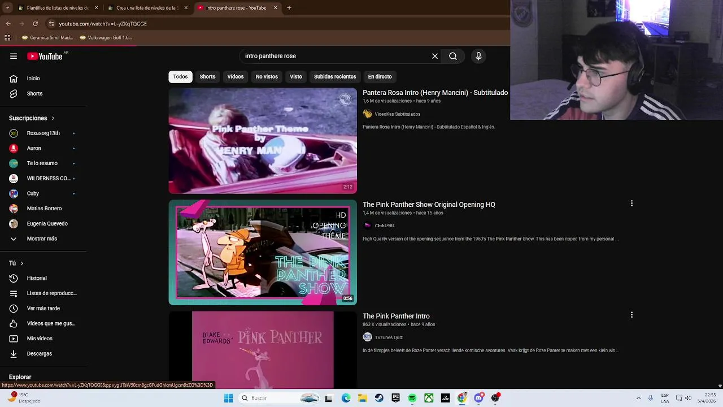Open Steam from the taskbar
Screen dimensions: 723x407
(x=379, y=398)
